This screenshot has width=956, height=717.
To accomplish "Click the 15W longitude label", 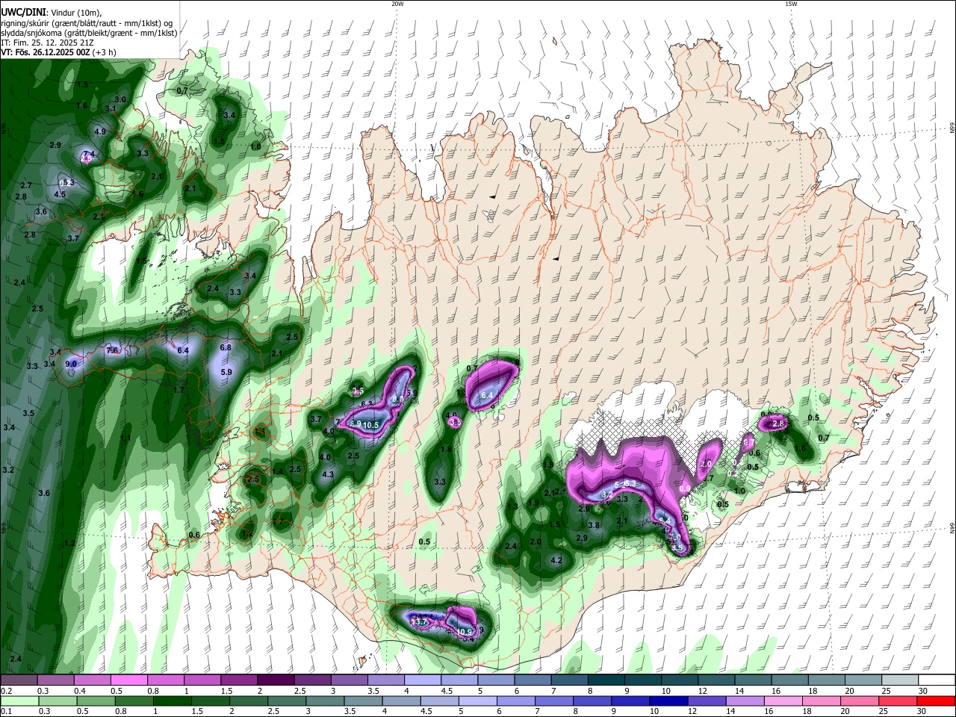I will 791,4.
